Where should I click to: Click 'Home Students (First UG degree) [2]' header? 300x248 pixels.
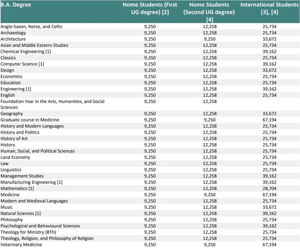(150, 8)
